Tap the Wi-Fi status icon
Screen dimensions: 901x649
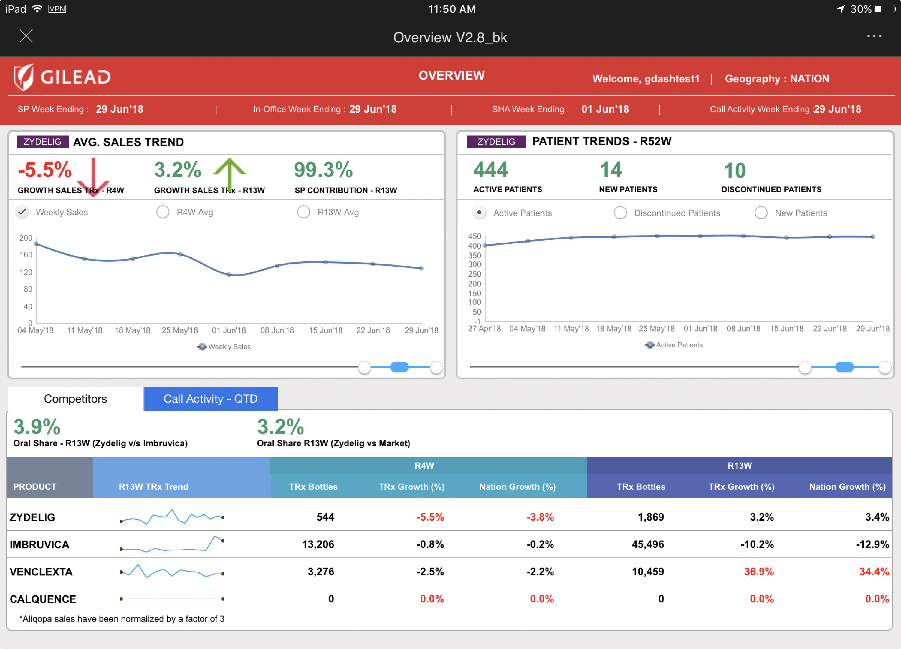[x=37, y=9]
